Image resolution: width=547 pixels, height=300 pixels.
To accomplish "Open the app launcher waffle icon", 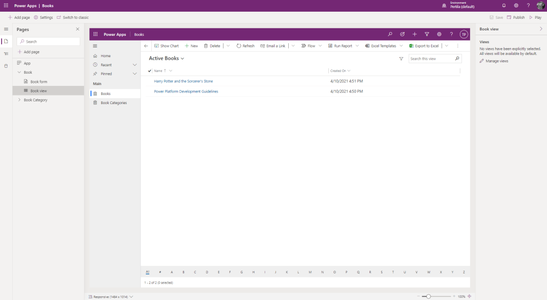I will tap(6, 5).
